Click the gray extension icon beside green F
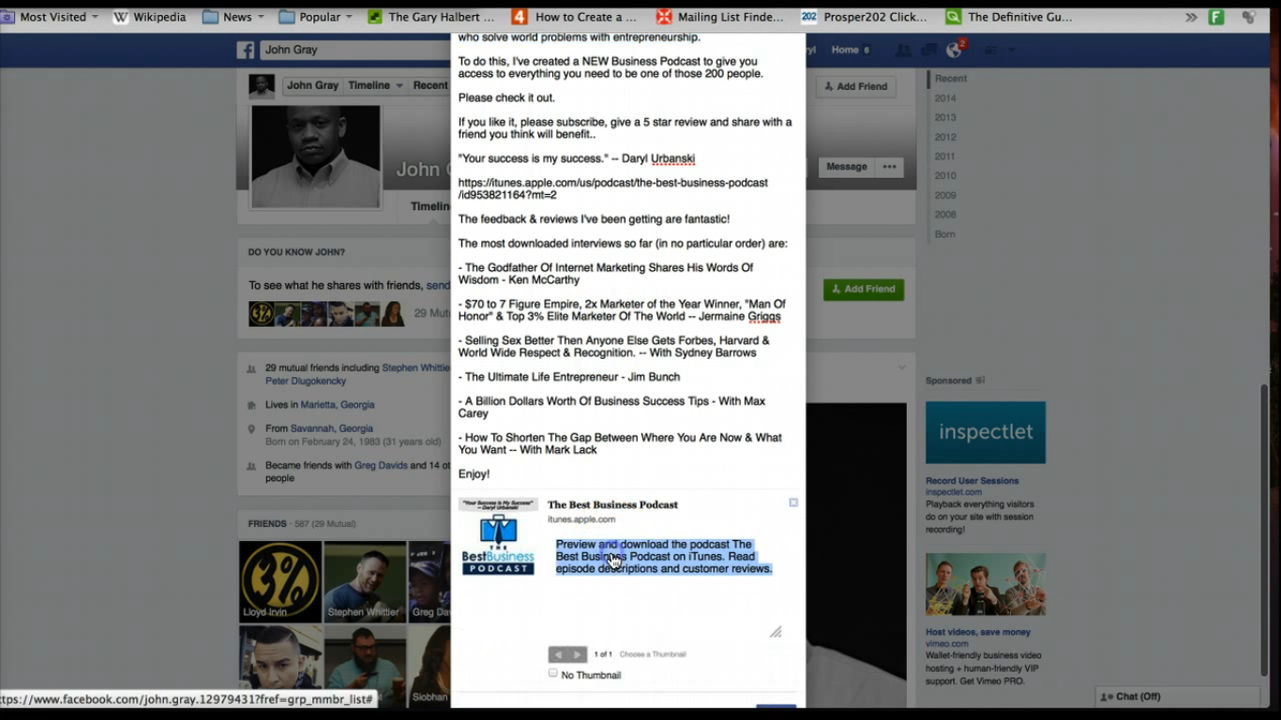Viewport: 1281px width, 720px height. pyautogui.click(x=1249, y=17)
